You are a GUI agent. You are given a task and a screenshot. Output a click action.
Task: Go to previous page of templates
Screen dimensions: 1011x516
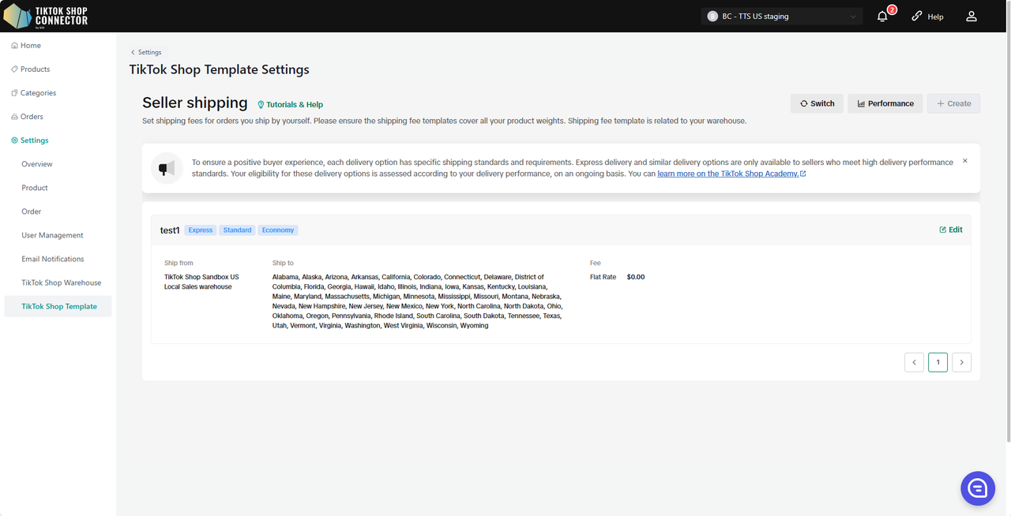coord(914,362)
